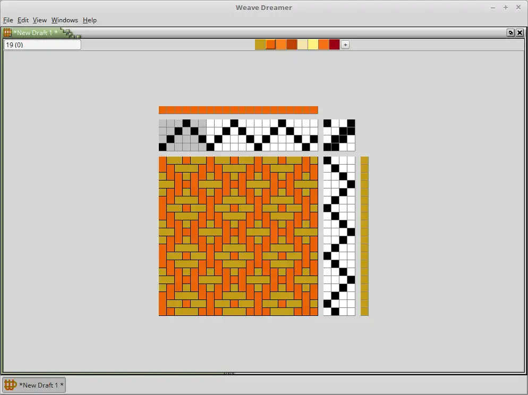Click the *New Draft 1* taskbar button
Image resolution: width=528 pixels, height=395 pixels.
[34, 385]
